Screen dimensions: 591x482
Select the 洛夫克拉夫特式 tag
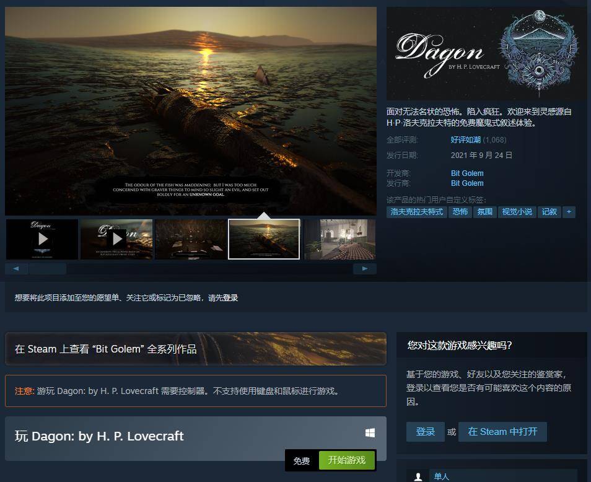417,212
